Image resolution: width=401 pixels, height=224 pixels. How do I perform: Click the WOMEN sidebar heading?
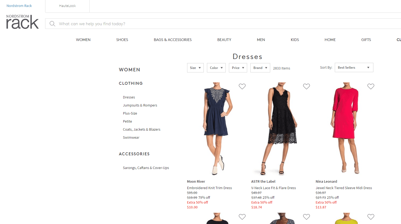129,70
